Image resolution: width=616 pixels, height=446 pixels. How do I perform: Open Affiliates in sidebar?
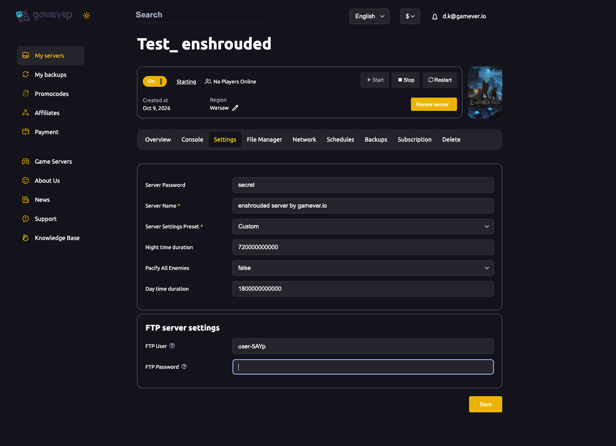(x=51, y=113)
